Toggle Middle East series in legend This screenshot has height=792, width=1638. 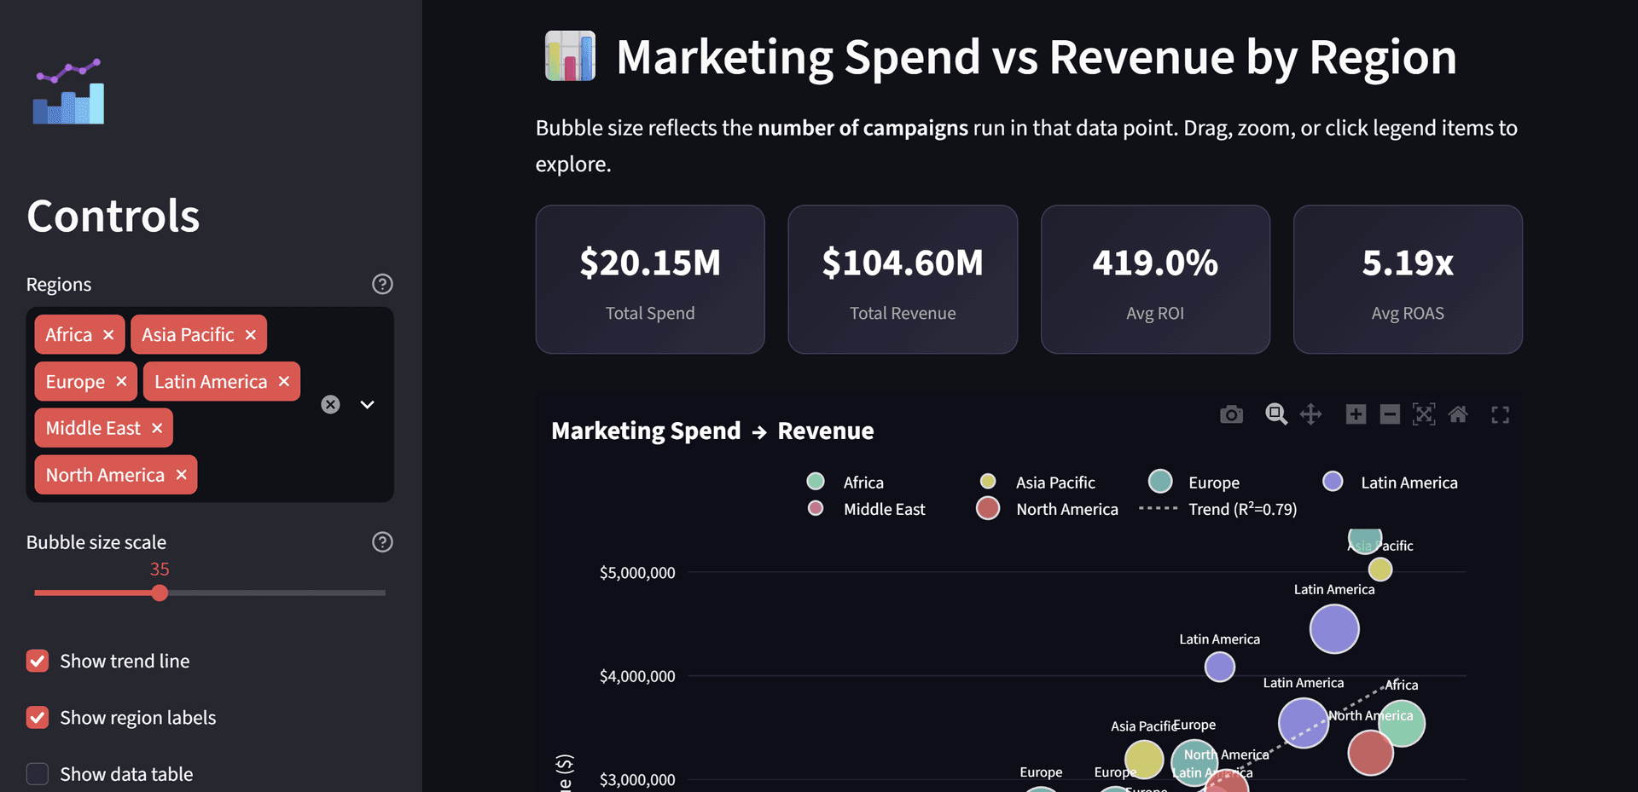coord(866,509)
